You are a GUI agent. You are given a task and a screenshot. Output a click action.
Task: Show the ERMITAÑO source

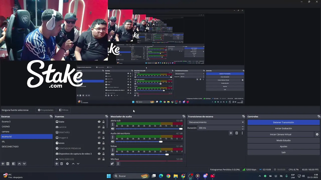pos(99,132)
